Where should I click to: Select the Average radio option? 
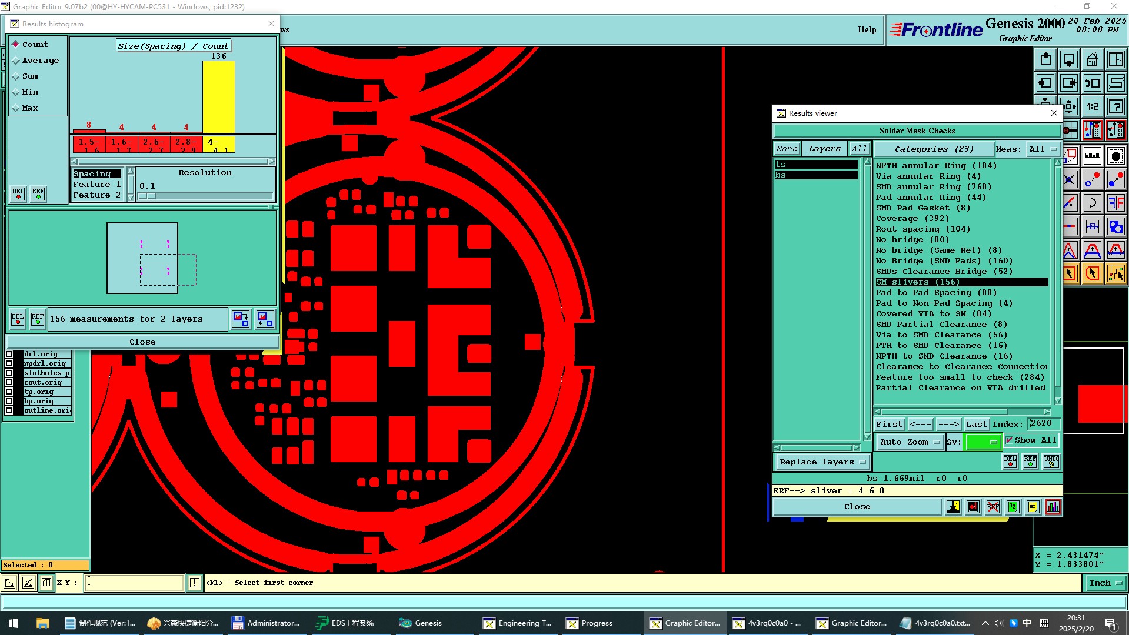35,60
